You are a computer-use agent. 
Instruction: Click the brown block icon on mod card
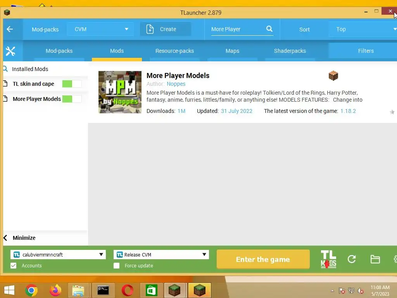pos(333,76)
